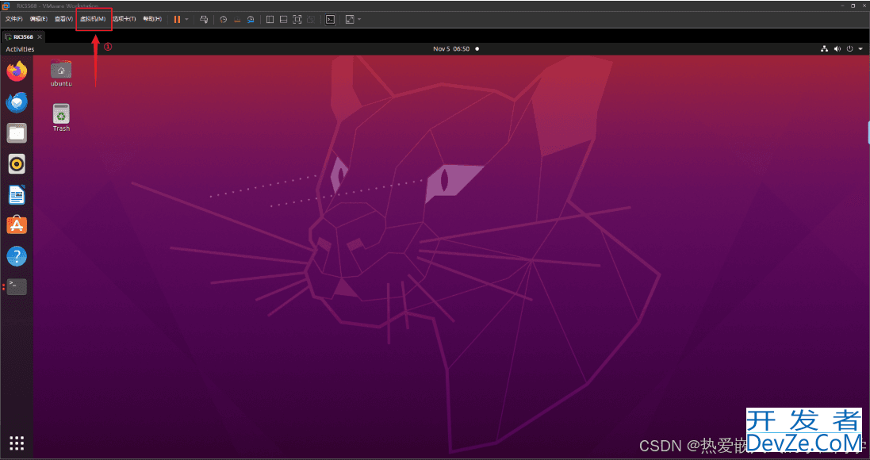The height and width of the screenshot is (460, 870).
Task: Click the power icon in top bar
Action: (849, 49)
